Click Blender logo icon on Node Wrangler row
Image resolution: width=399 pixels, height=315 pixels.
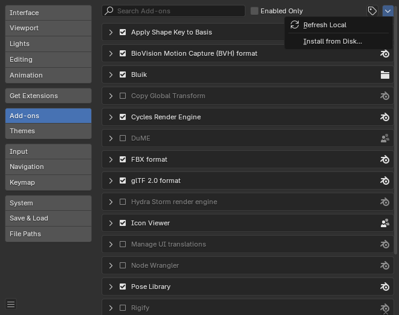[384, 265]
